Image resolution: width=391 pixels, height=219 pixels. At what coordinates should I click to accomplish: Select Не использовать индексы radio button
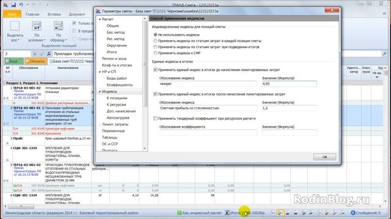pyautogui.click(x=155, y=35)
